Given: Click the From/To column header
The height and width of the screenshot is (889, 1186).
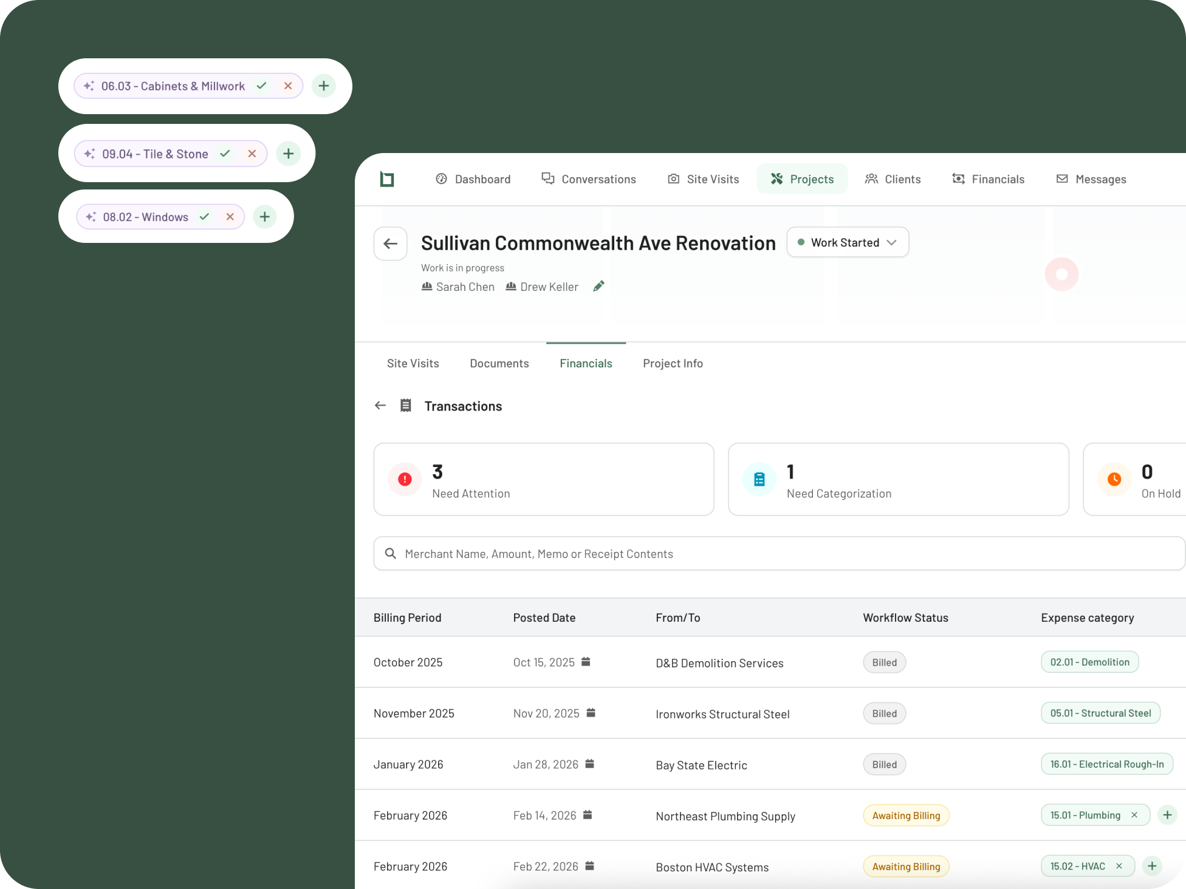Looking at the screenshot, I should pyautogui.click(x=678, y=618).
